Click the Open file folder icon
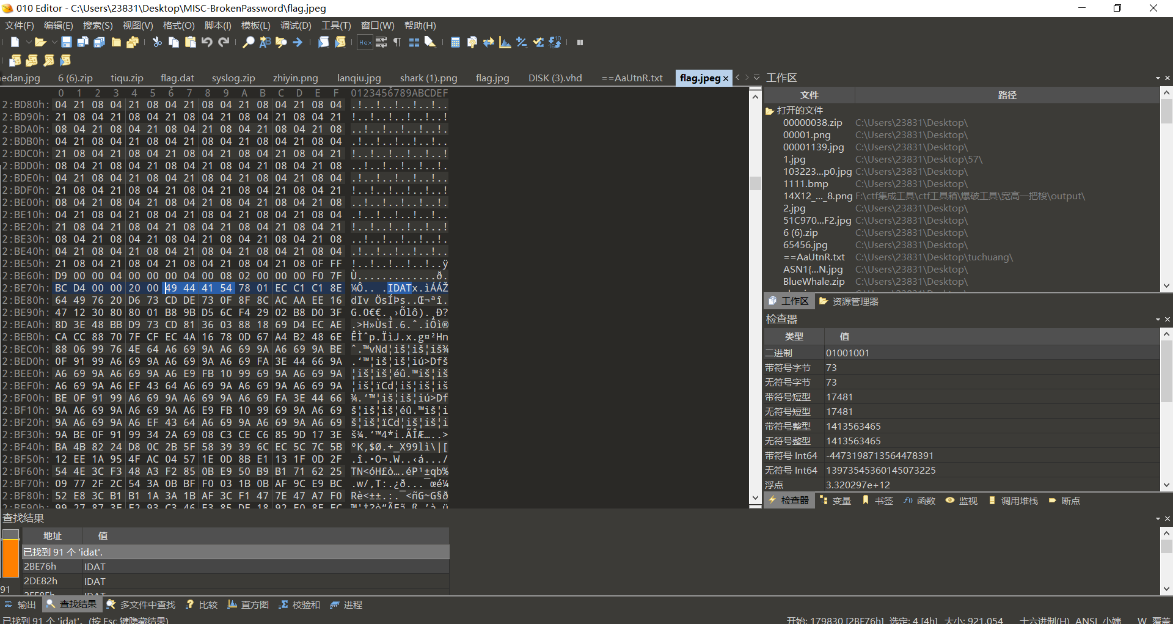This screenshot has width=1173, height=624. [x=40, y=42]
